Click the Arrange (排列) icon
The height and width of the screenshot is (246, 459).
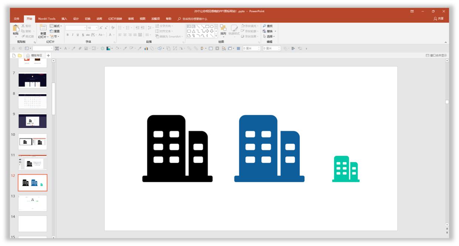223,29
